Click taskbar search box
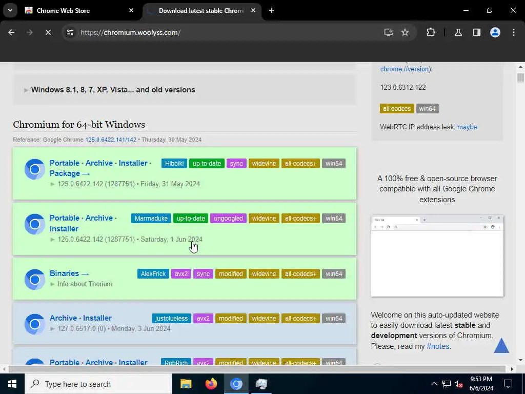 pyautogui.click(x=98, y=384)
